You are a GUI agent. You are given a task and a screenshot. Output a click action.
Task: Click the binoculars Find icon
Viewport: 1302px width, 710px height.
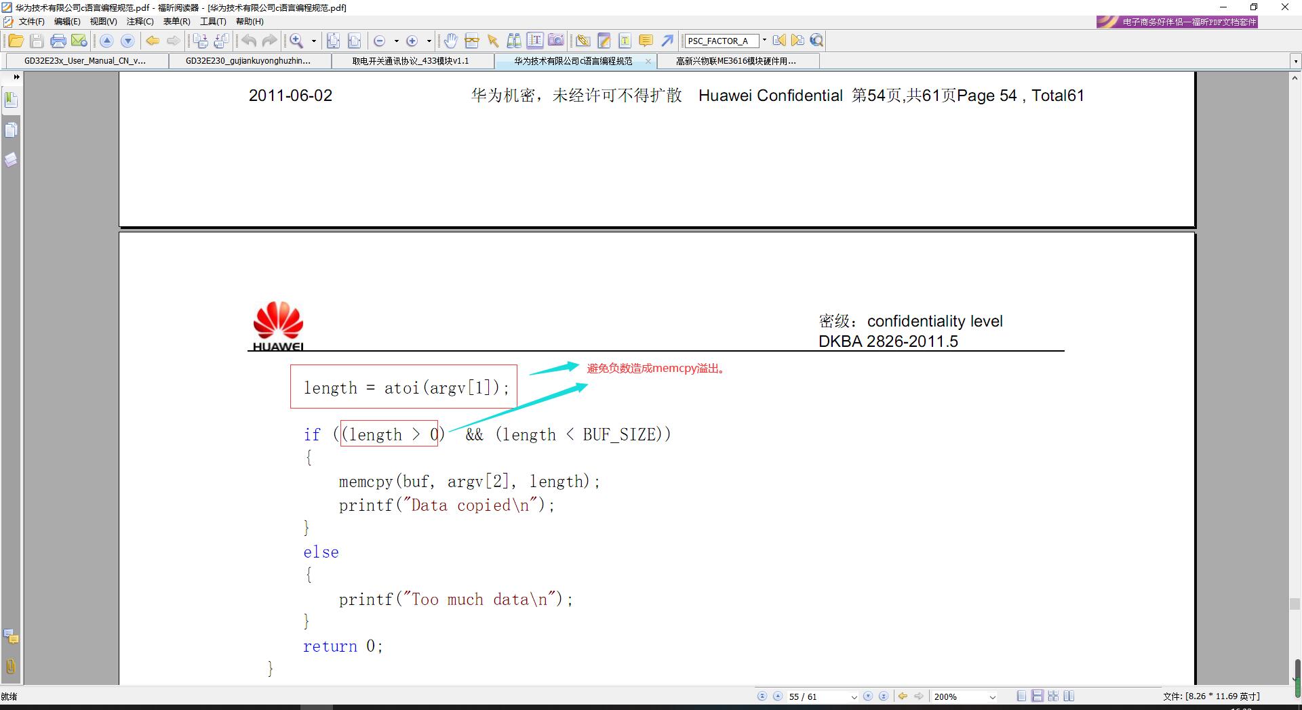point(514,41)
